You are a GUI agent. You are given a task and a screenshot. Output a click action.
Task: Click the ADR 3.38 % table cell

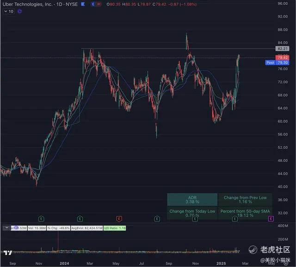(192, 200)
